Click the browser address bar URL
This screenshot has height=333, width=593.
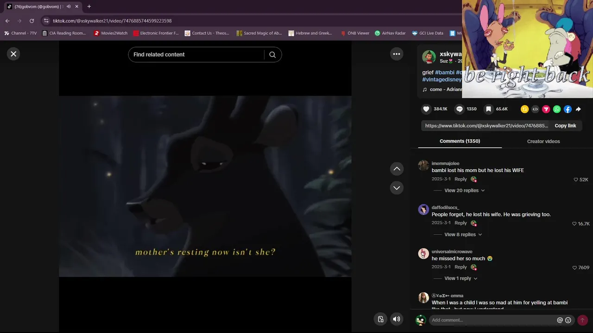click(112, 21)
